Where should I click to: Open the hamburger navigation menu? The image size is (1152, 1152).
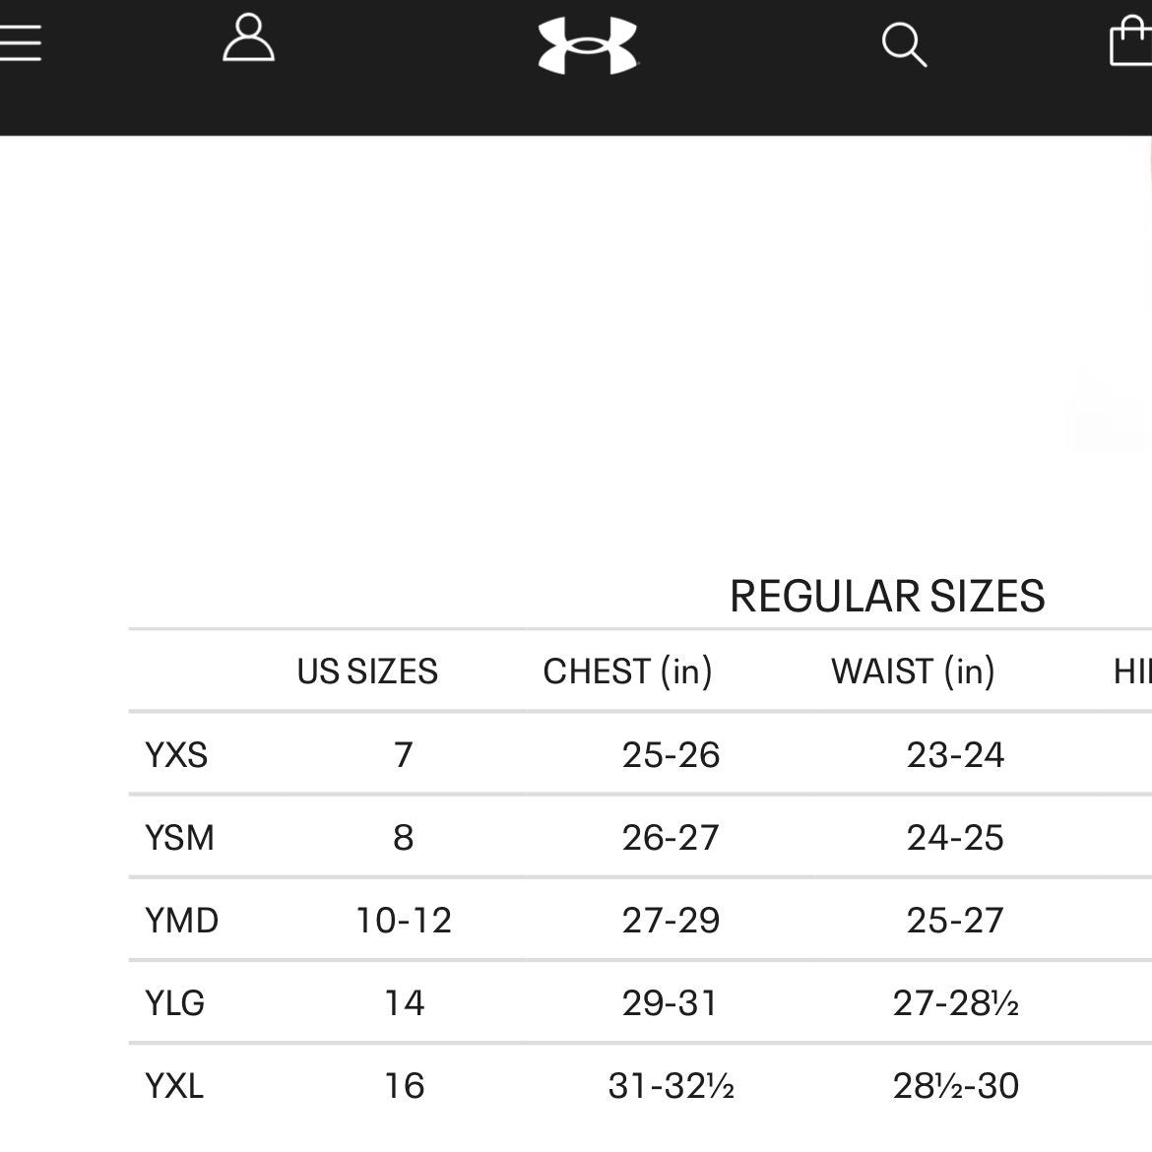20,42
